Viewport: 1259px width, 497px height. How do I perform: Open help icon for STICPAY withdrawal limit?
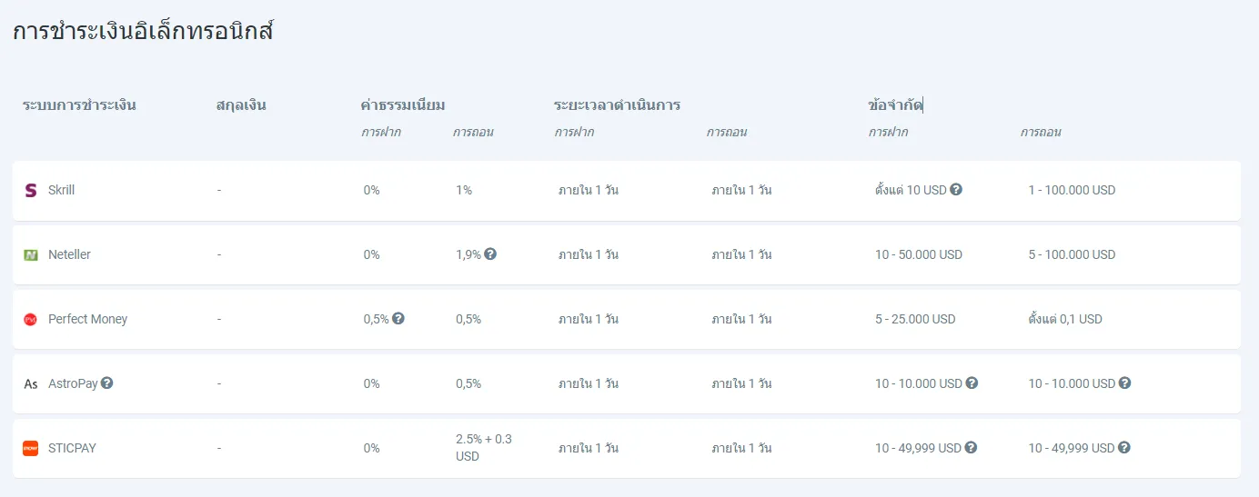click(x=1123, y=448)
